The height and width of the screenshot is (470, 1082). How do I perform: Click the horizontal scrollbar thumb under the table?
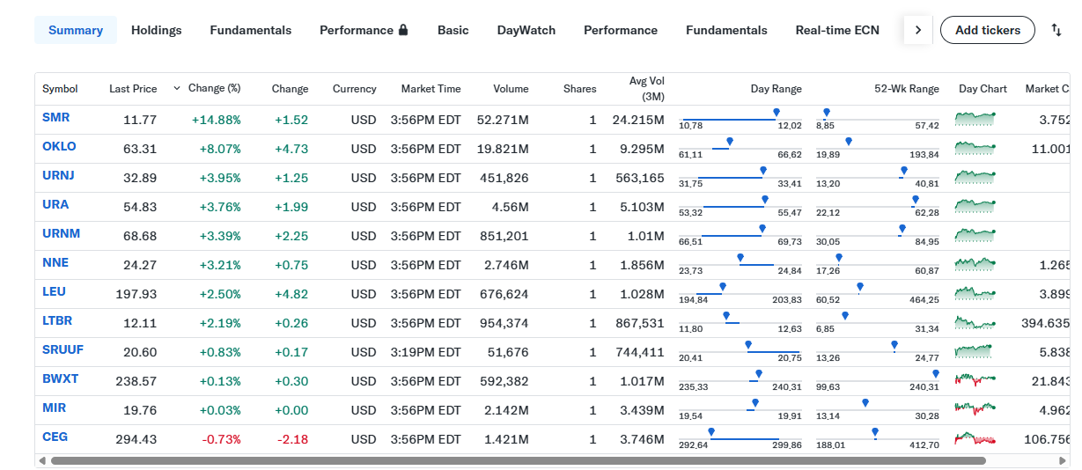[x=519, y=460]
